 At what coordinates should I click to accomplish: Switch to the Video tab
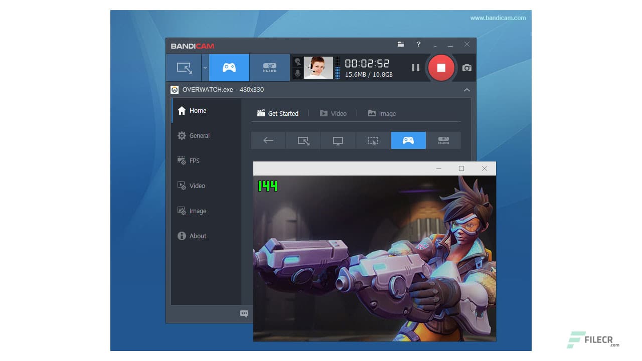[334, 113]
